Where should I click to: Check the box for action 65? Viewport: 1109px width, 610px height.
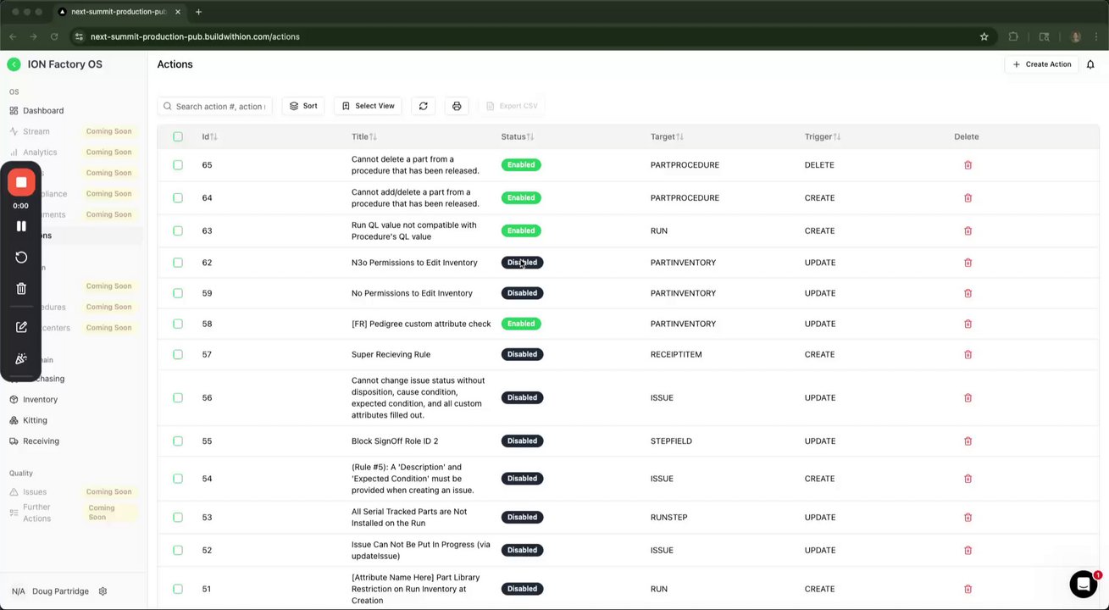tap(178, 165)
